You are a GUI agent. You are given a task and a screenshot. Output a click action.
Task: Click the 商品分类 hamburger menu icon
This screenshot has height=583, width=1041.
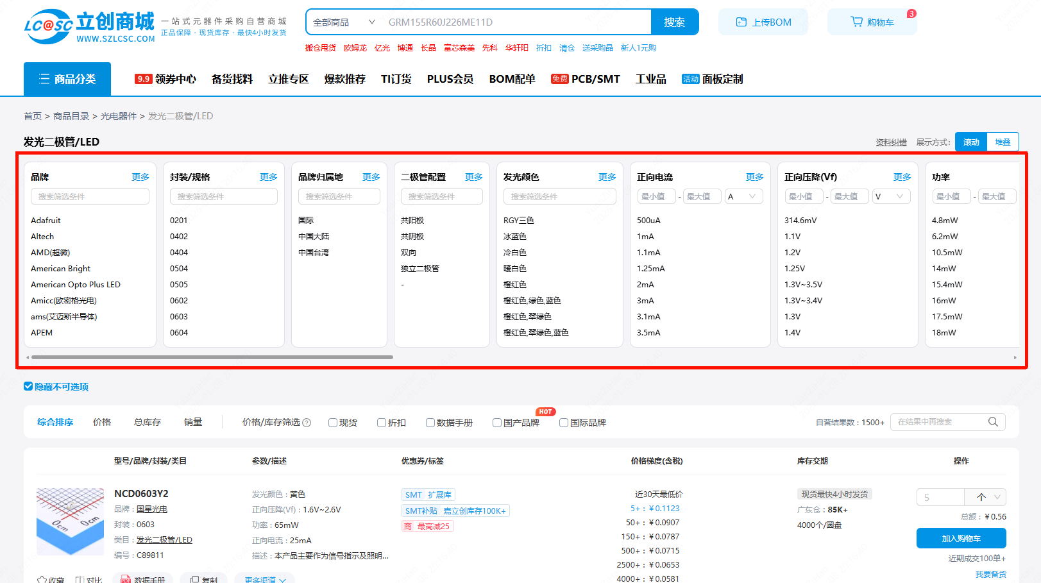click(x=43, y=78)
